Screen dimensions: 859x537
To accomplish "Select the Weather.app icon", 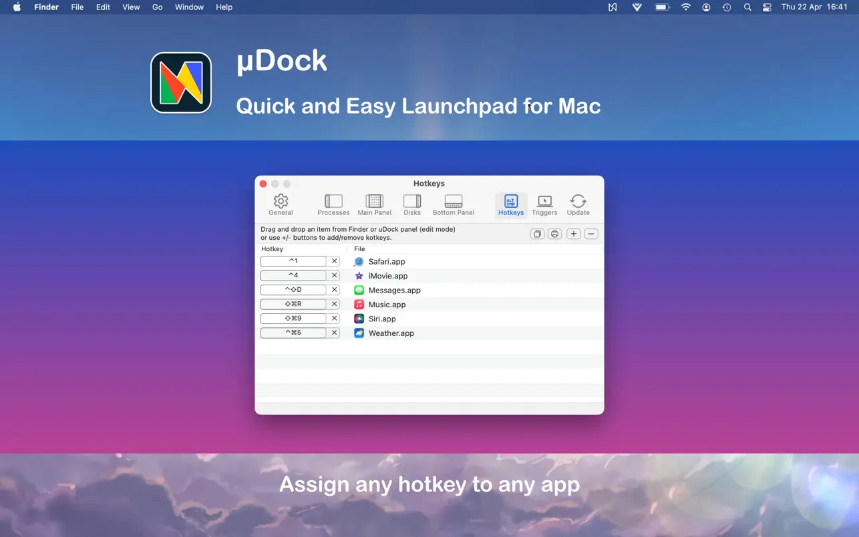I will pos(359,333).
